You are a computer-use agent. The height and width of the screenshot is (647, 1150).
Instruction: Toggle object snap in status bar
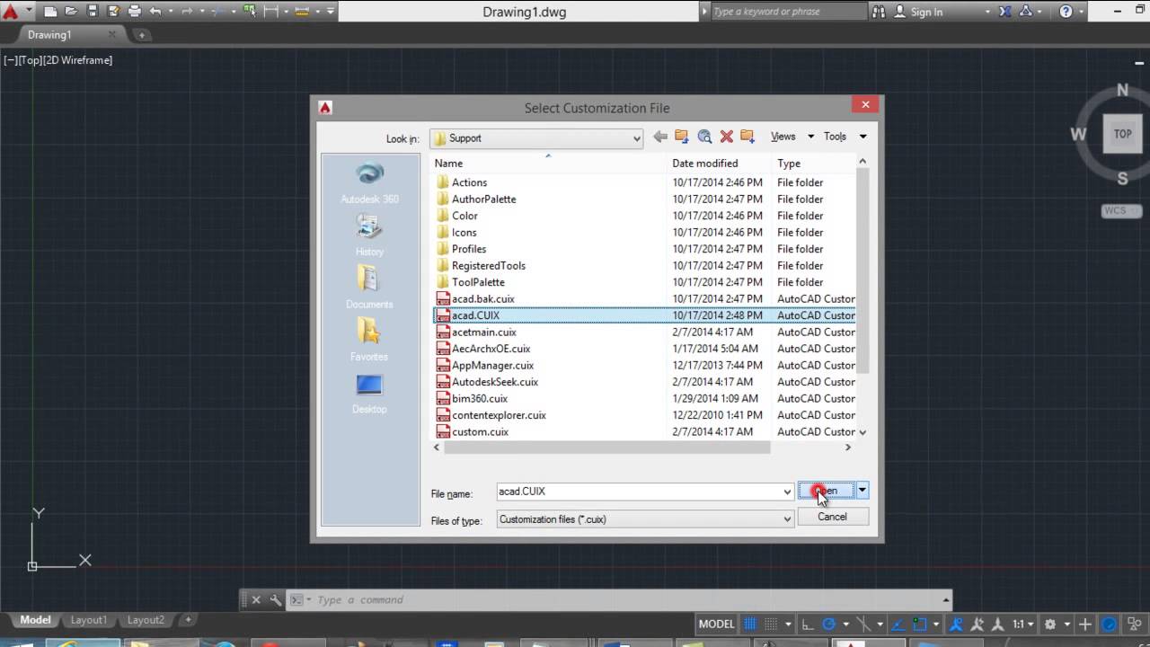(919, 624)
